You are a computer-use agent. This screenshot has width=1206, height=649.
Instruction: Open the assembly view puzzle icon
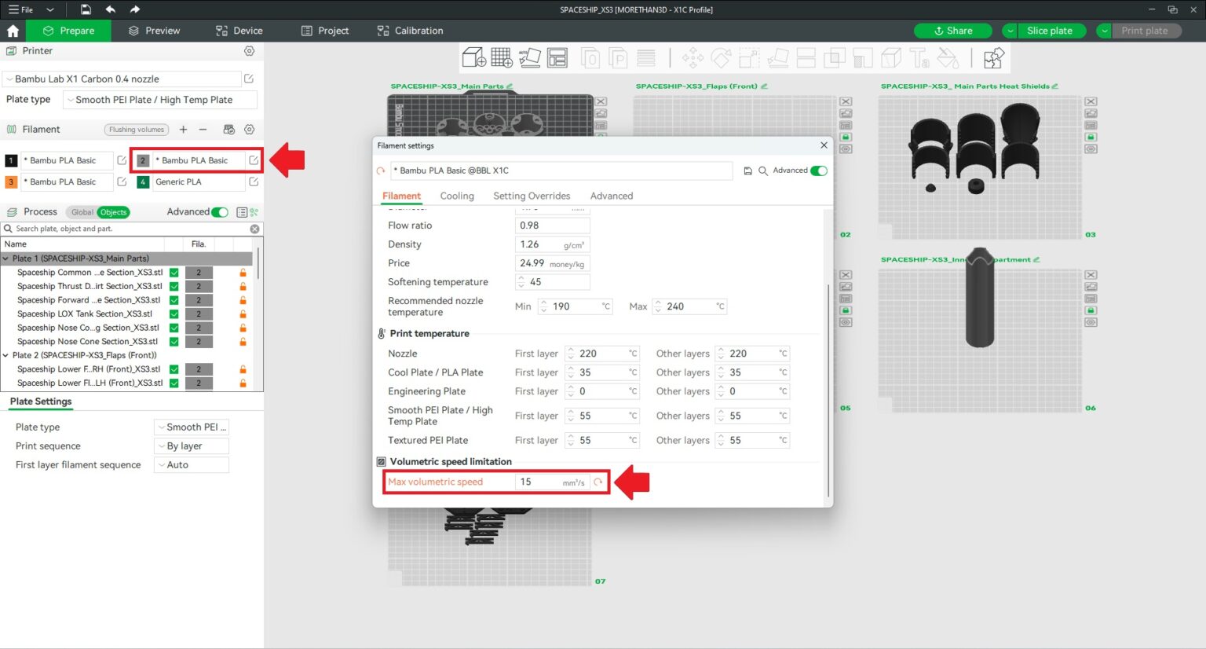click(x=993, y=57)
